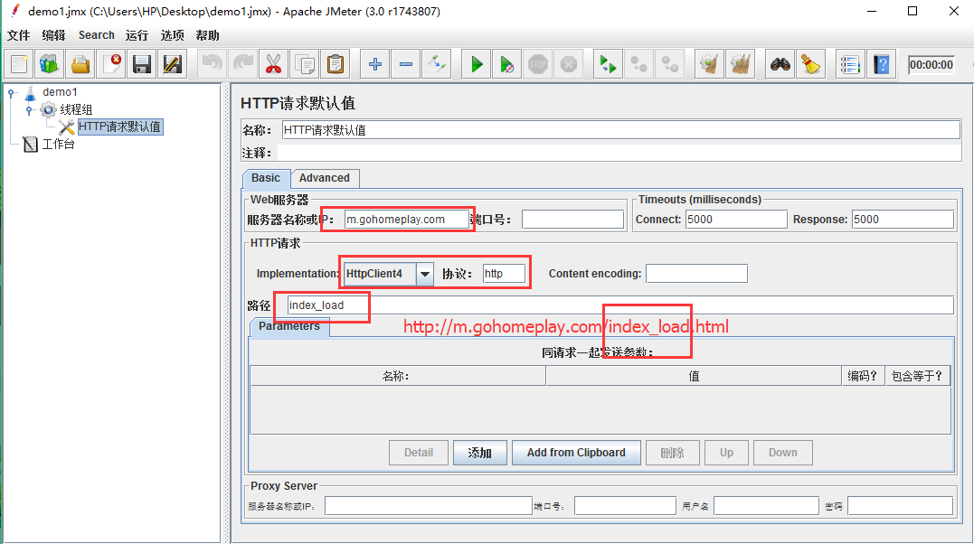Open Search with binoculars icon
The width and height of the screenshot is (974, 544).
tap(780, 64)
